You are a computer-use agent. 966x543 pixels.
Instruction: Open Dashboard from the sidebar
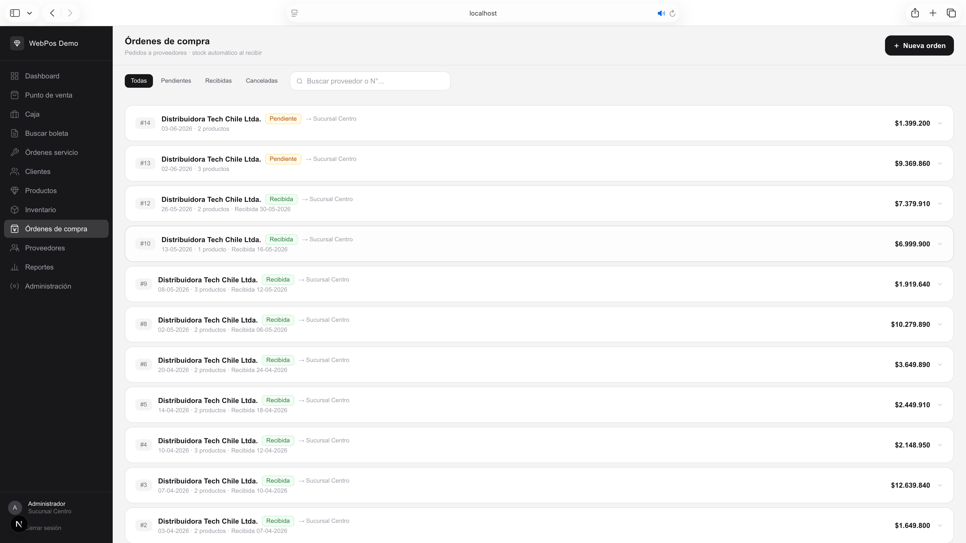(56, 76)
